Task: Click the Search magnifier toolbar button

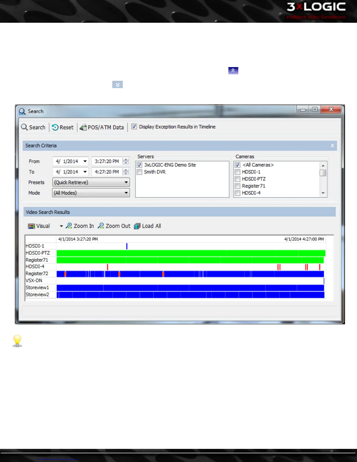Action: [x=33, y=127]
